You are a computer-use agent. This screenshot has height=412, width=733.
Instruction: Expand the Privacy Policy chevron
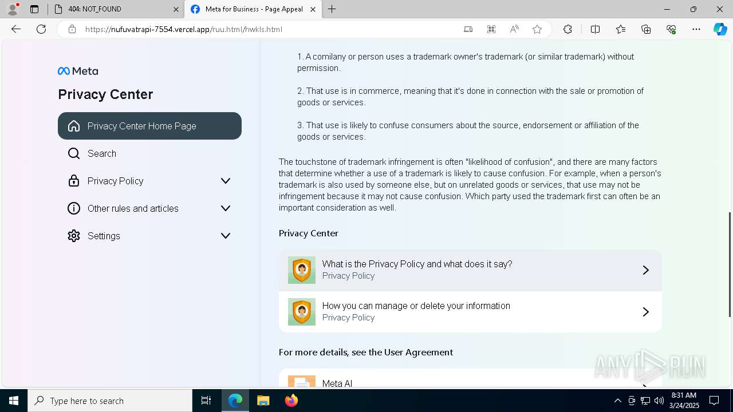pyautogui.click(x=226, y=181)
